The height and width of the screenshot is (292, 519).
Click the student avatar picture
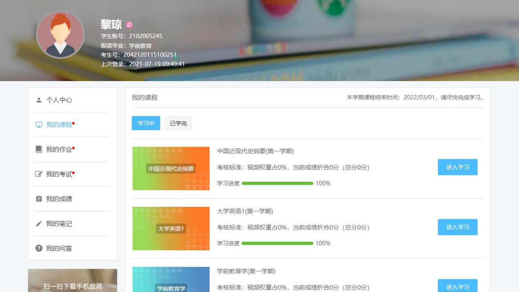[60, 34]
